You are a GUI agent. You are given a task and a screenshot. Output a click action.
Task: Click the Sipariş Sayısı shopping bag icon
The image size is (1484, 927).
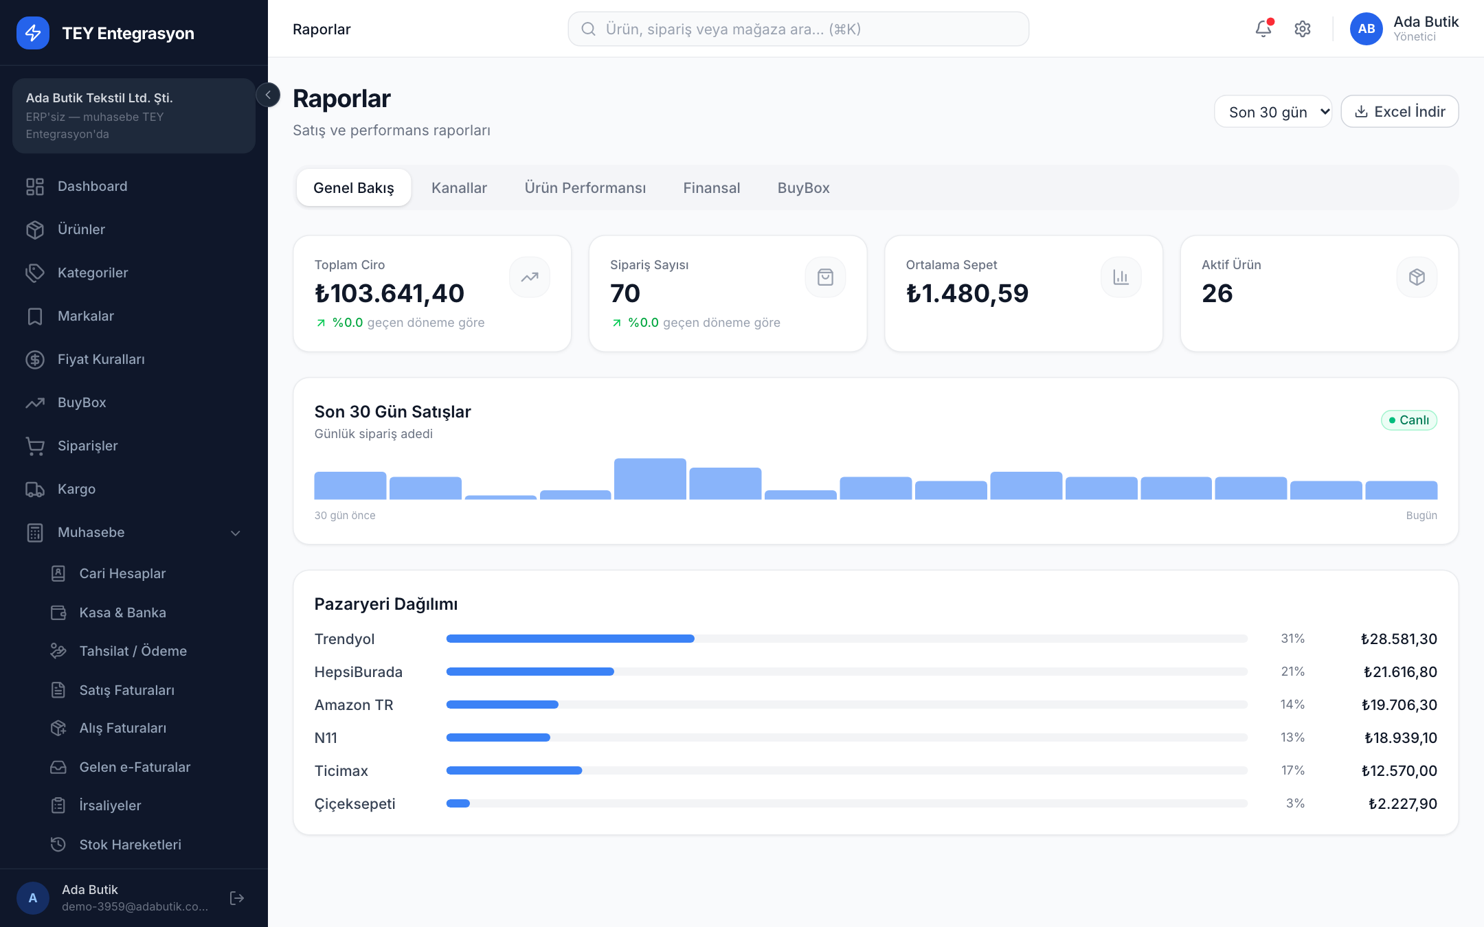(825, 277)
